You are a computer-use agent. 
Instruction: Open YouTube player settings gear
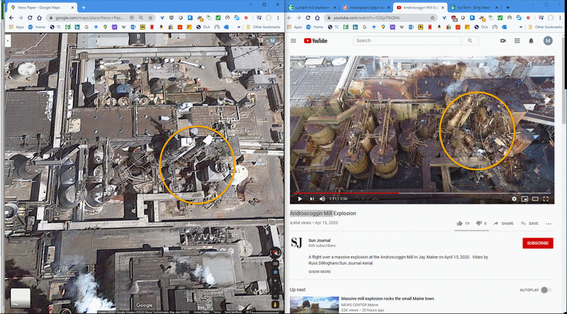(514, 199)
